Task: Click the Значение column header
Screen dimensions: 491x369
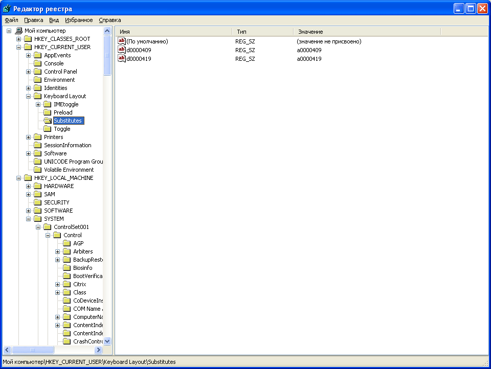Action: click(x=366, y=32)
